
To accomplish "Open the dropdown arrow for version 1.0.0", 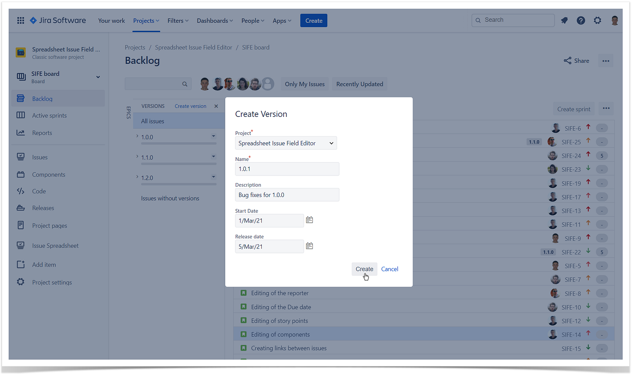I will pyautogui.click(x=213, y=136).
